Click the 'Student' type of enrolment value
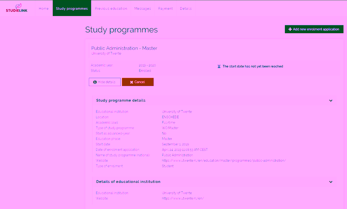This screenshot has height=209, width=347. pos(168,166)
